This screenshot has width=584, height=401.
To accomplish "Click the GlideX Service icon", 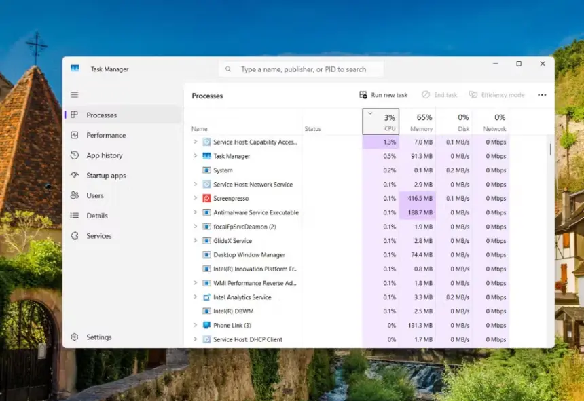I will (x=206, y=241).
